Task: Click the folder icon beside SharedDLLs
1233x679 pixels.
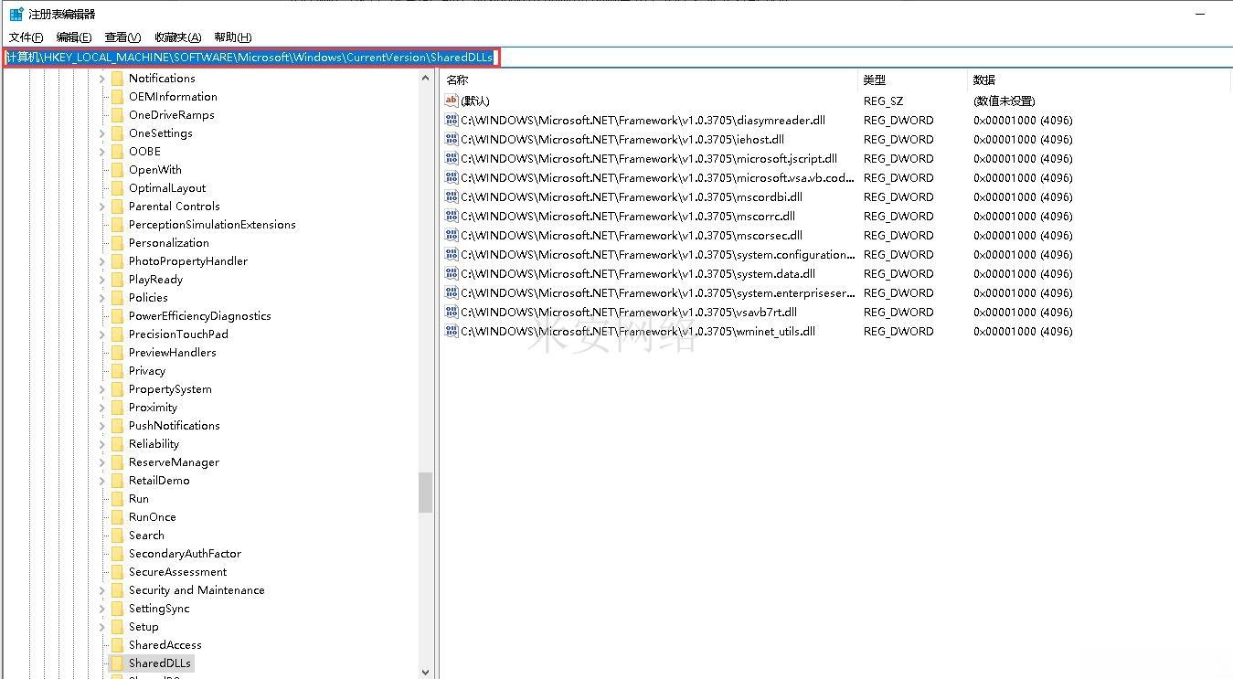Action: 117,663
